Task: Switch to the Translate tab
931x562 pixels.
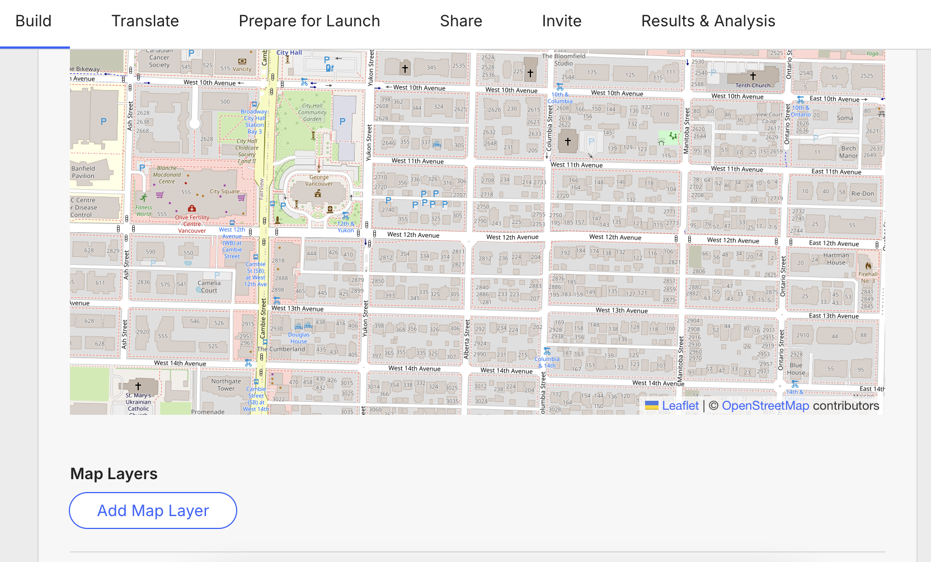Action: point(145,21)
